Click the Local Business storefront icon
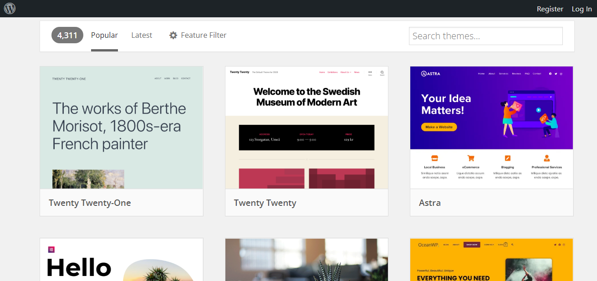597x281 pixels. point(434,158)
